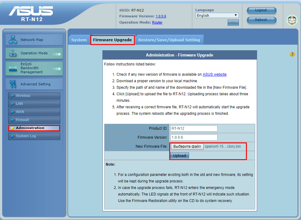Click the language Ok button
This screenshot has height=220, width=301.
(x=233, y=23)
